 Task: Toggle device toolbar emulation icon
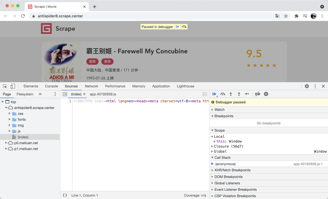click(x=13, y=86)
